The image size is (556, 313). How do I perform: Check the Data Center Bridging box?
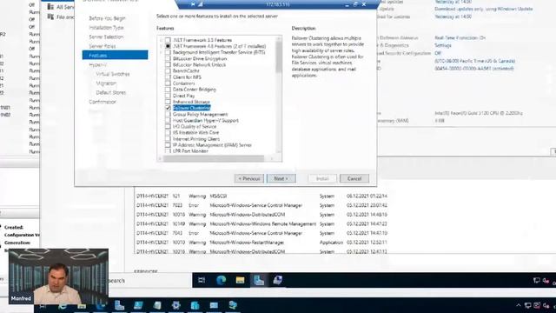coord(168,90)
